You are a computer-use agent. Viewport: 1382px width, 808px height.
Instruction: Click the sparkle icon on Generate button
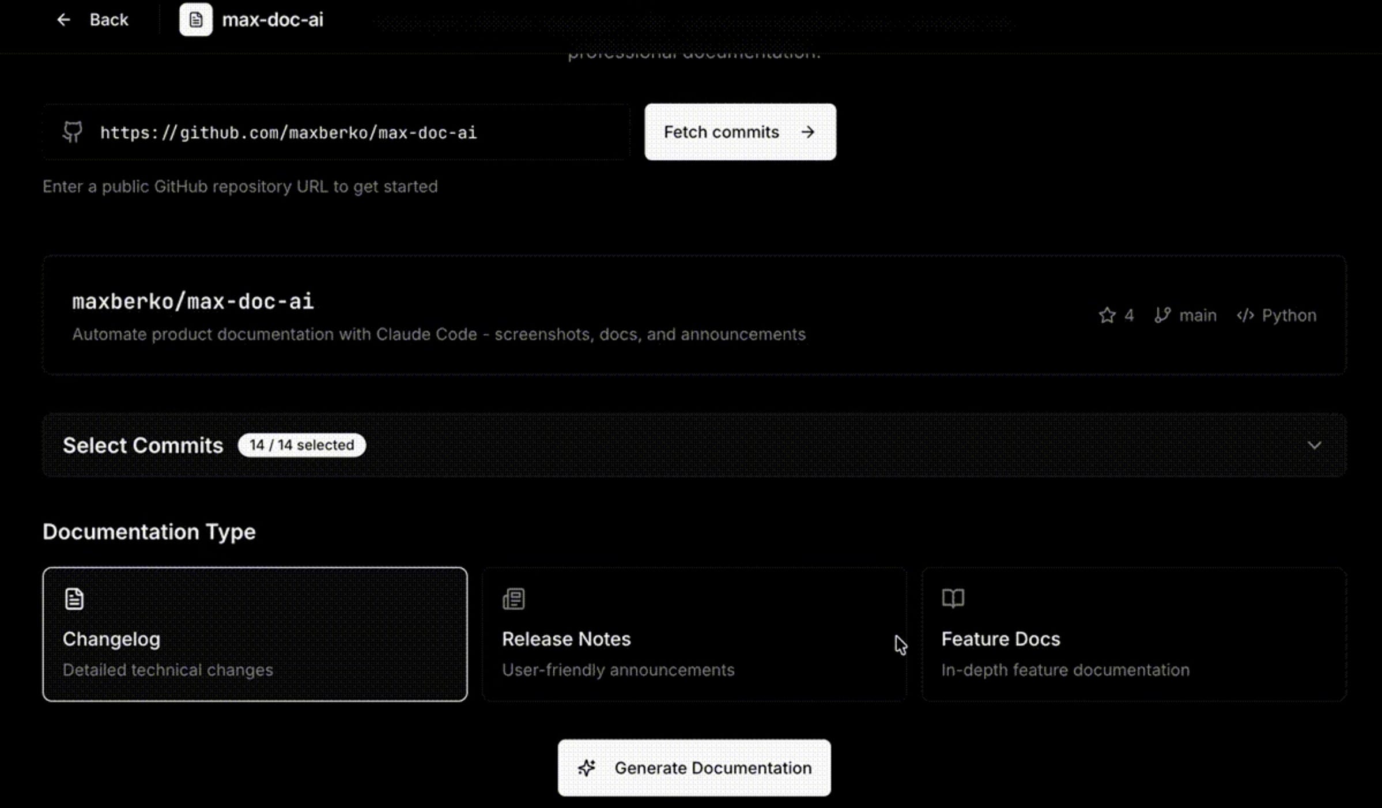pyautogui.click(x=587, y=768)
